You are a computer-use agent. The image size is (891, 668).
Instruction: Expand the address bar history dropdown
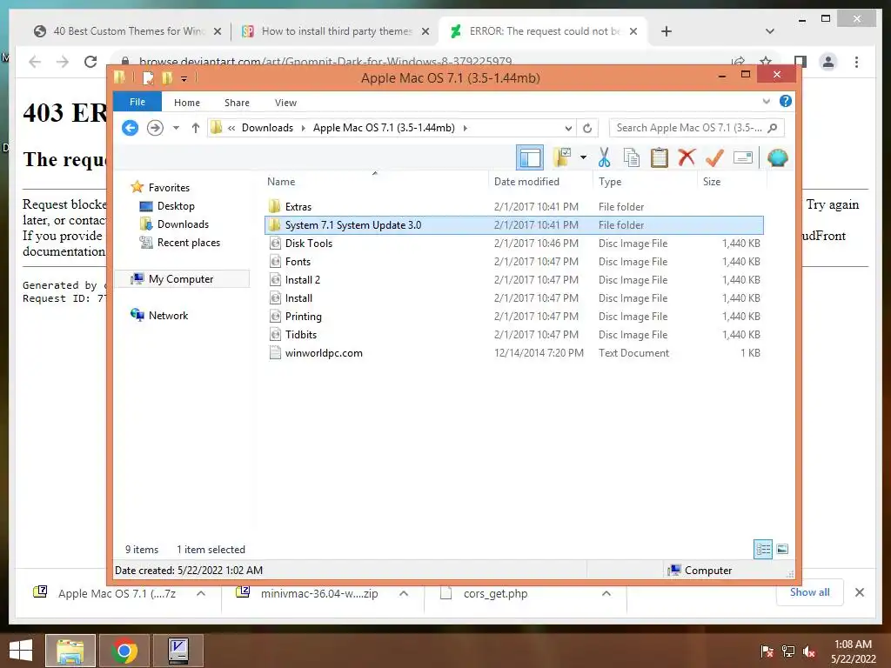(x=567, y=128)
